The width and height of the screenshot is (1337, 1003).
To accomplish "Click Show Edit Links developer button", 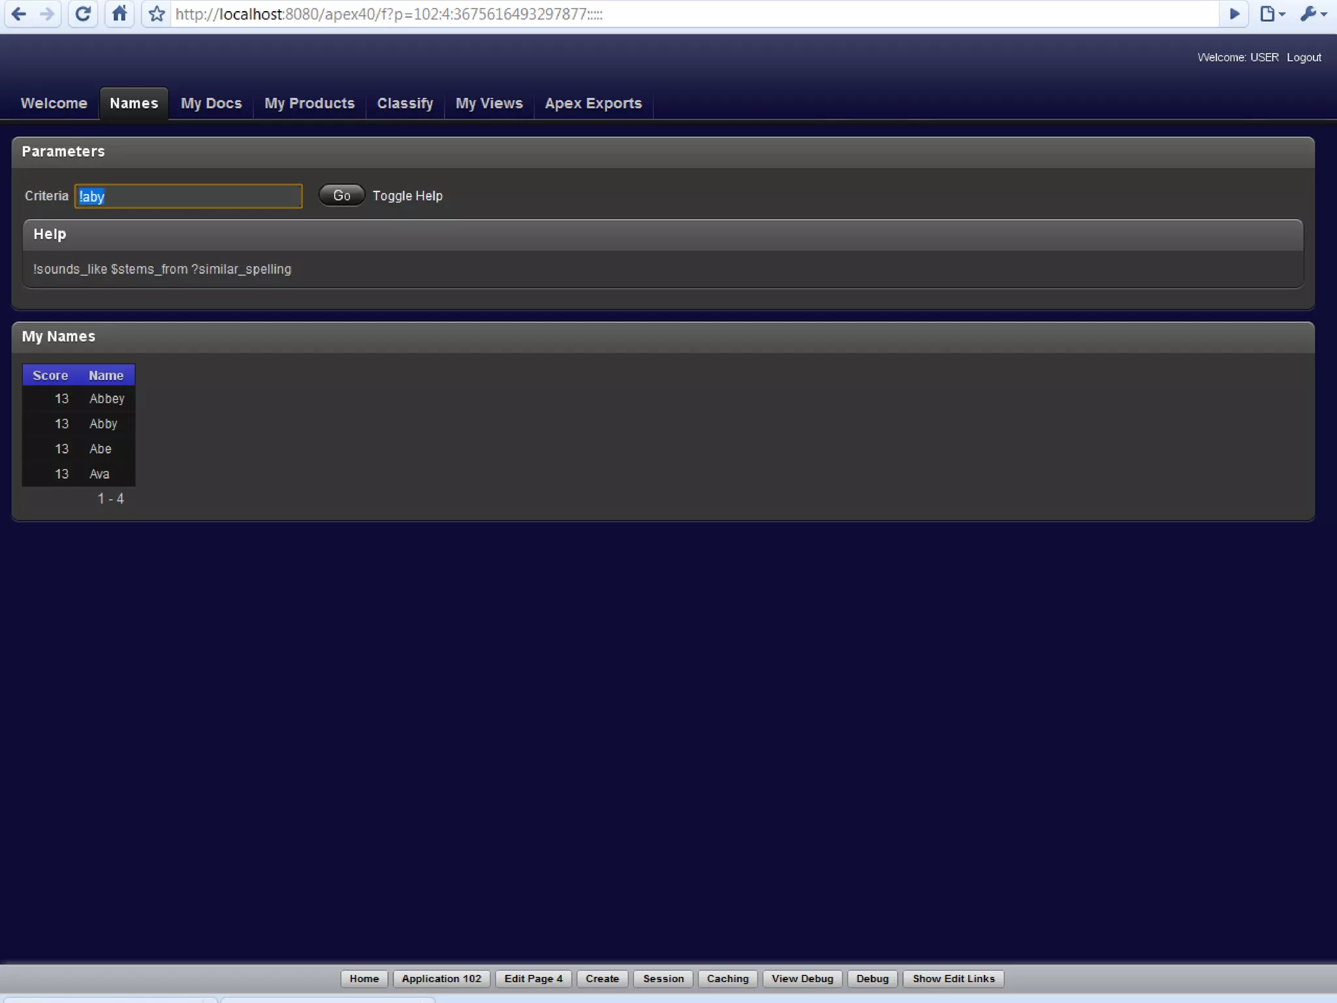I will pyautogui.click(x=953, y=978).
